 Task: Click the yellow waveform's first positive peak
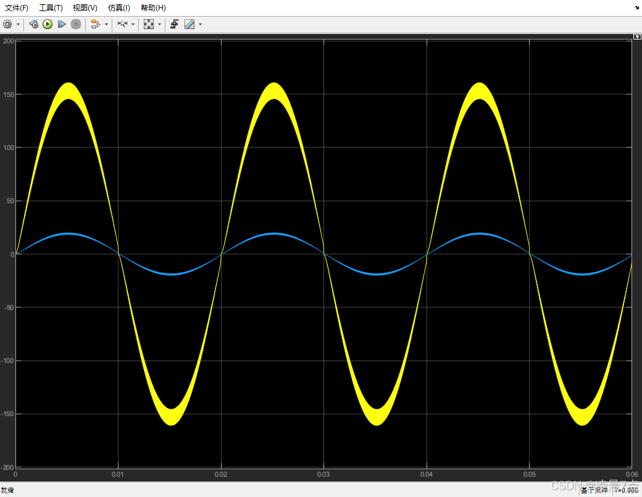coord(69,91)
